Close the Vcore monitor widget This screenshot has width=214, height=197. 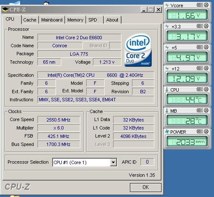(206, 5)
